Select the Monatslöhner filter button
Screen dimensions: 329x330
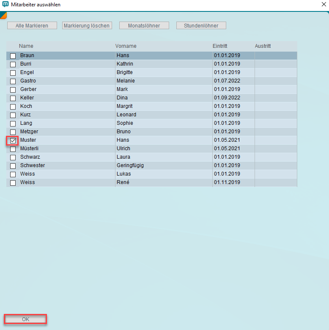(x=144, y=26)
